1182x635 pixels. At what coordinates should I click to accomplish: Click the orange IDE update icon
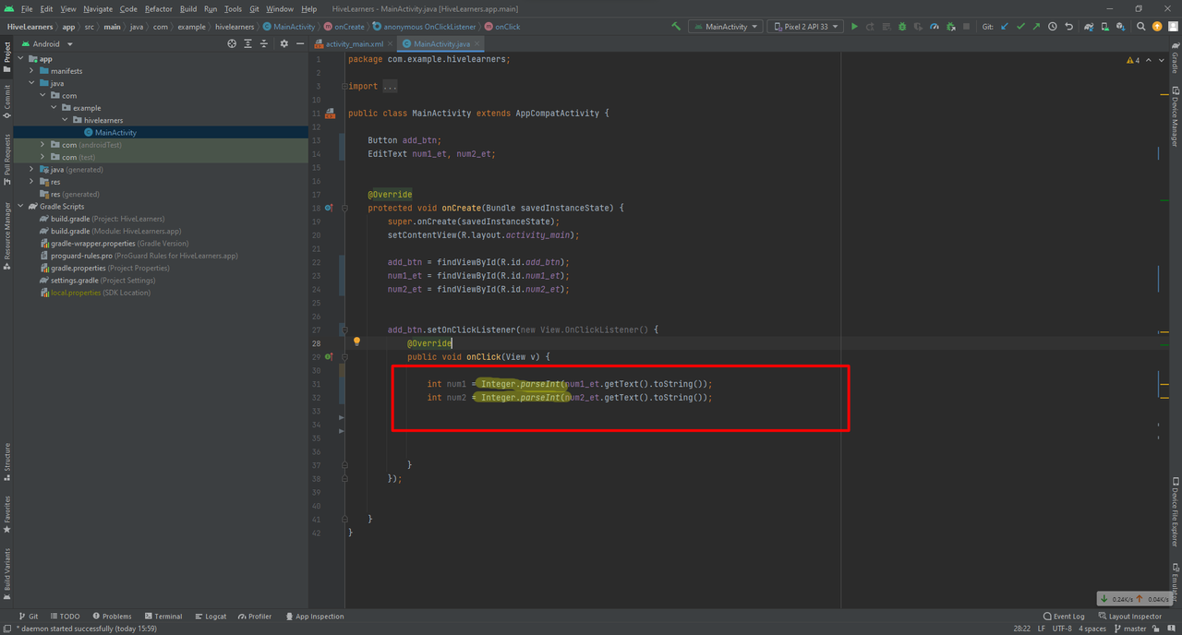(1157, 27)
